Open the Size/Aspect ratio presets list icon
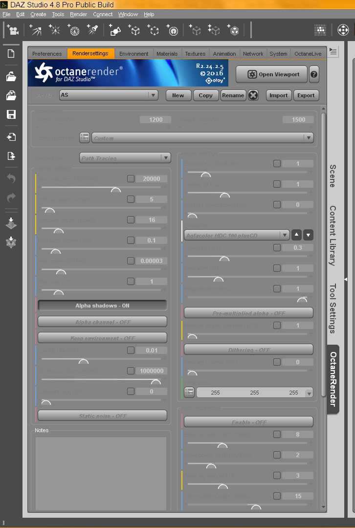355x528 pixels. [x=85, y=138]
